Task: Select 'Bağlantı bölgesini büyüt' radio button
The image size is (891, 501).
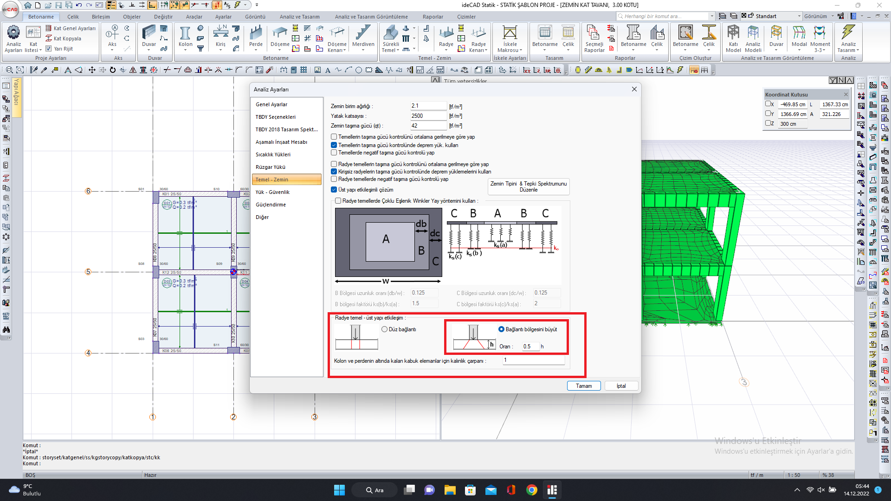Action: [x=501, y=329]
